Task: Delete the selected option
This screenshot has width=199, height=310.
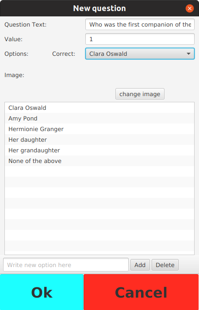Action: coord(165,265)
